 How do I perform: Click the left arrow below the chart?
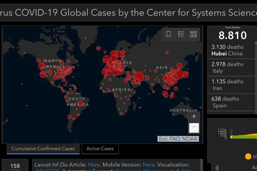pyautogui.click(x=217, y=168)
